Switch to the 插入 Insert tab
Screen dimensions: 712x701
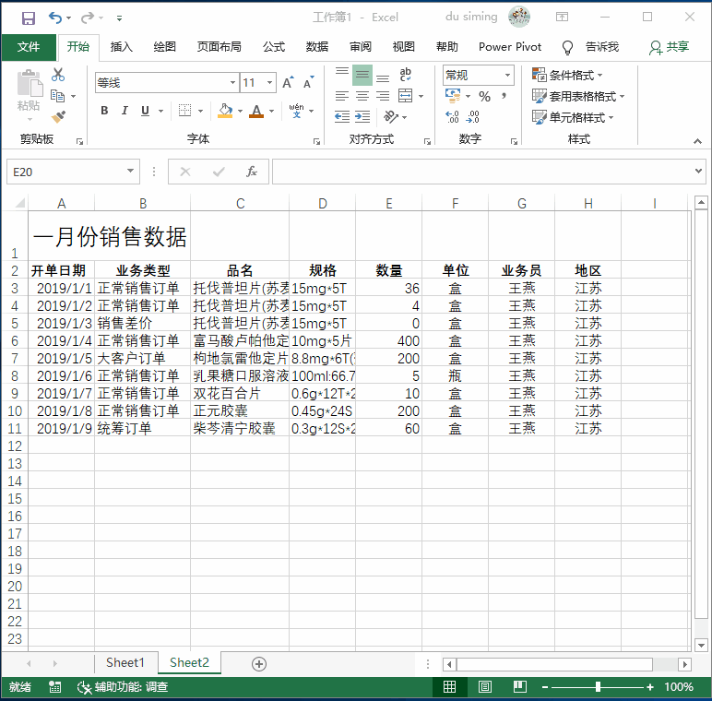click(x=121, y=47)
